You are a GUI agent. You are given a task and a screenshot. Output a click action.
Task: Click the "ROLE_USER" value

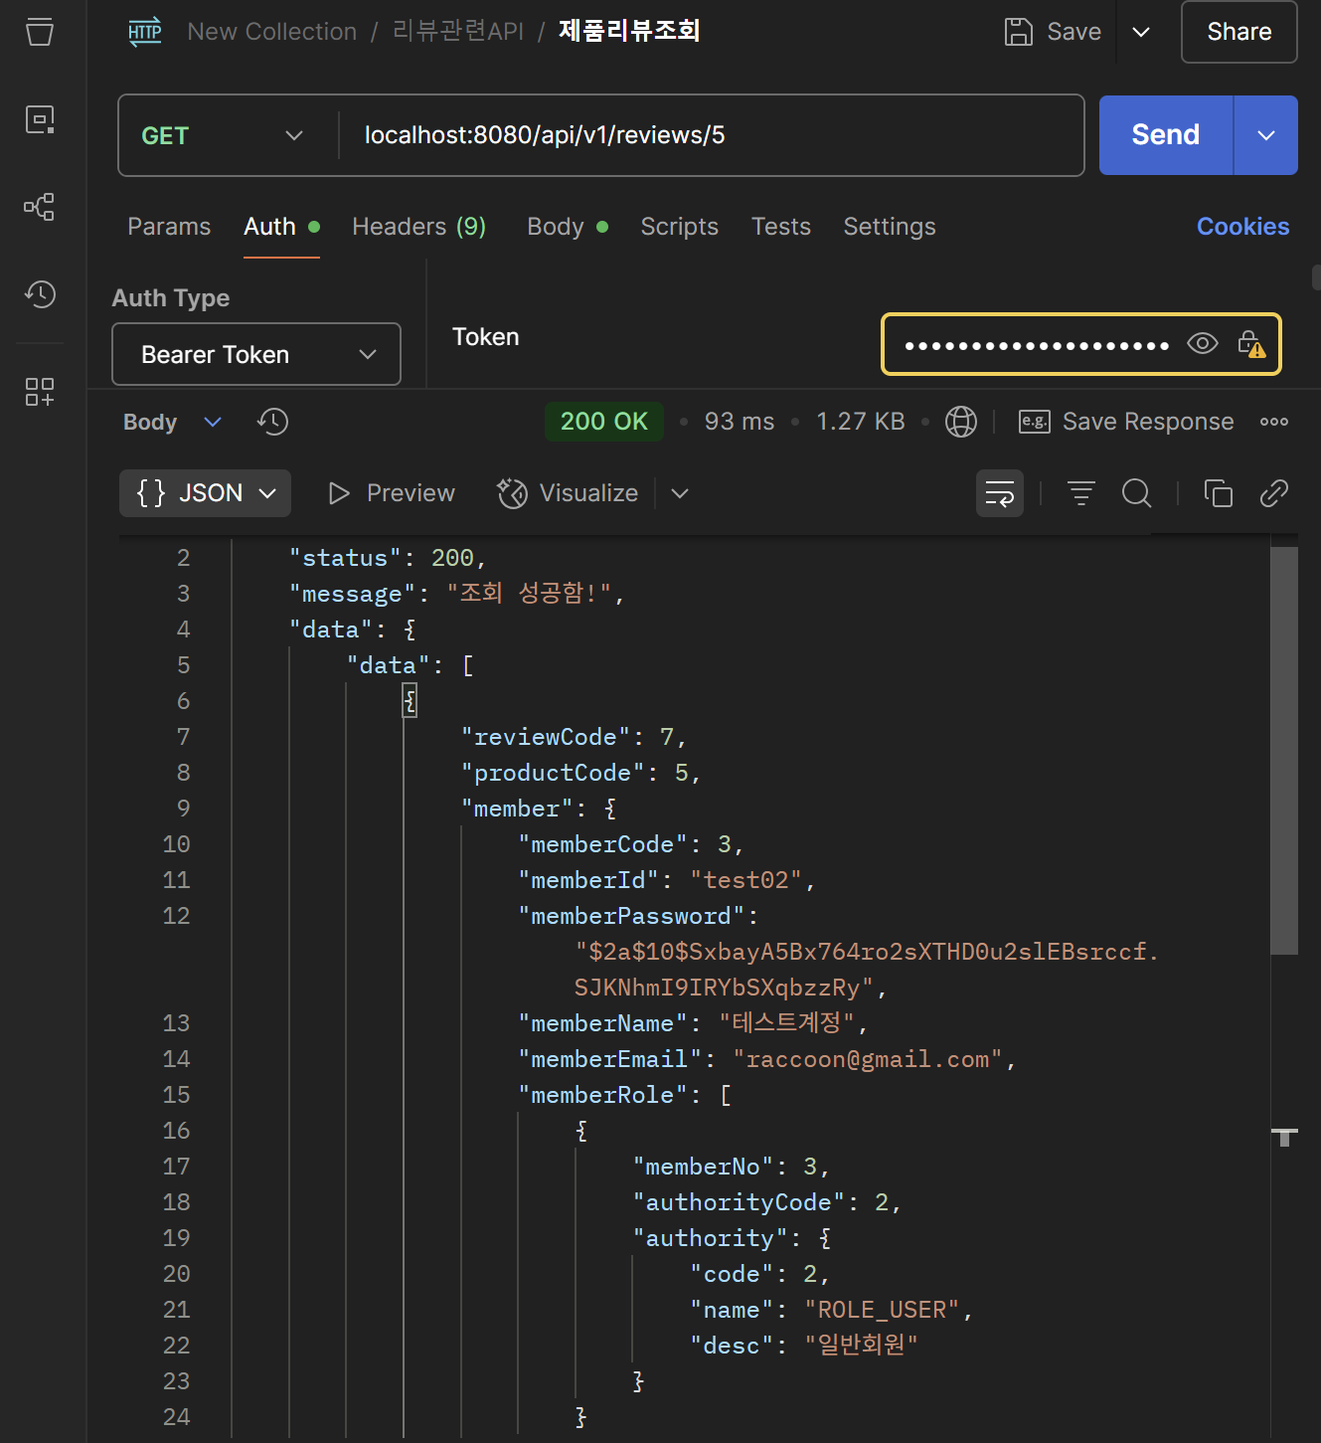pyautogui.click(x=882, y=1310)
